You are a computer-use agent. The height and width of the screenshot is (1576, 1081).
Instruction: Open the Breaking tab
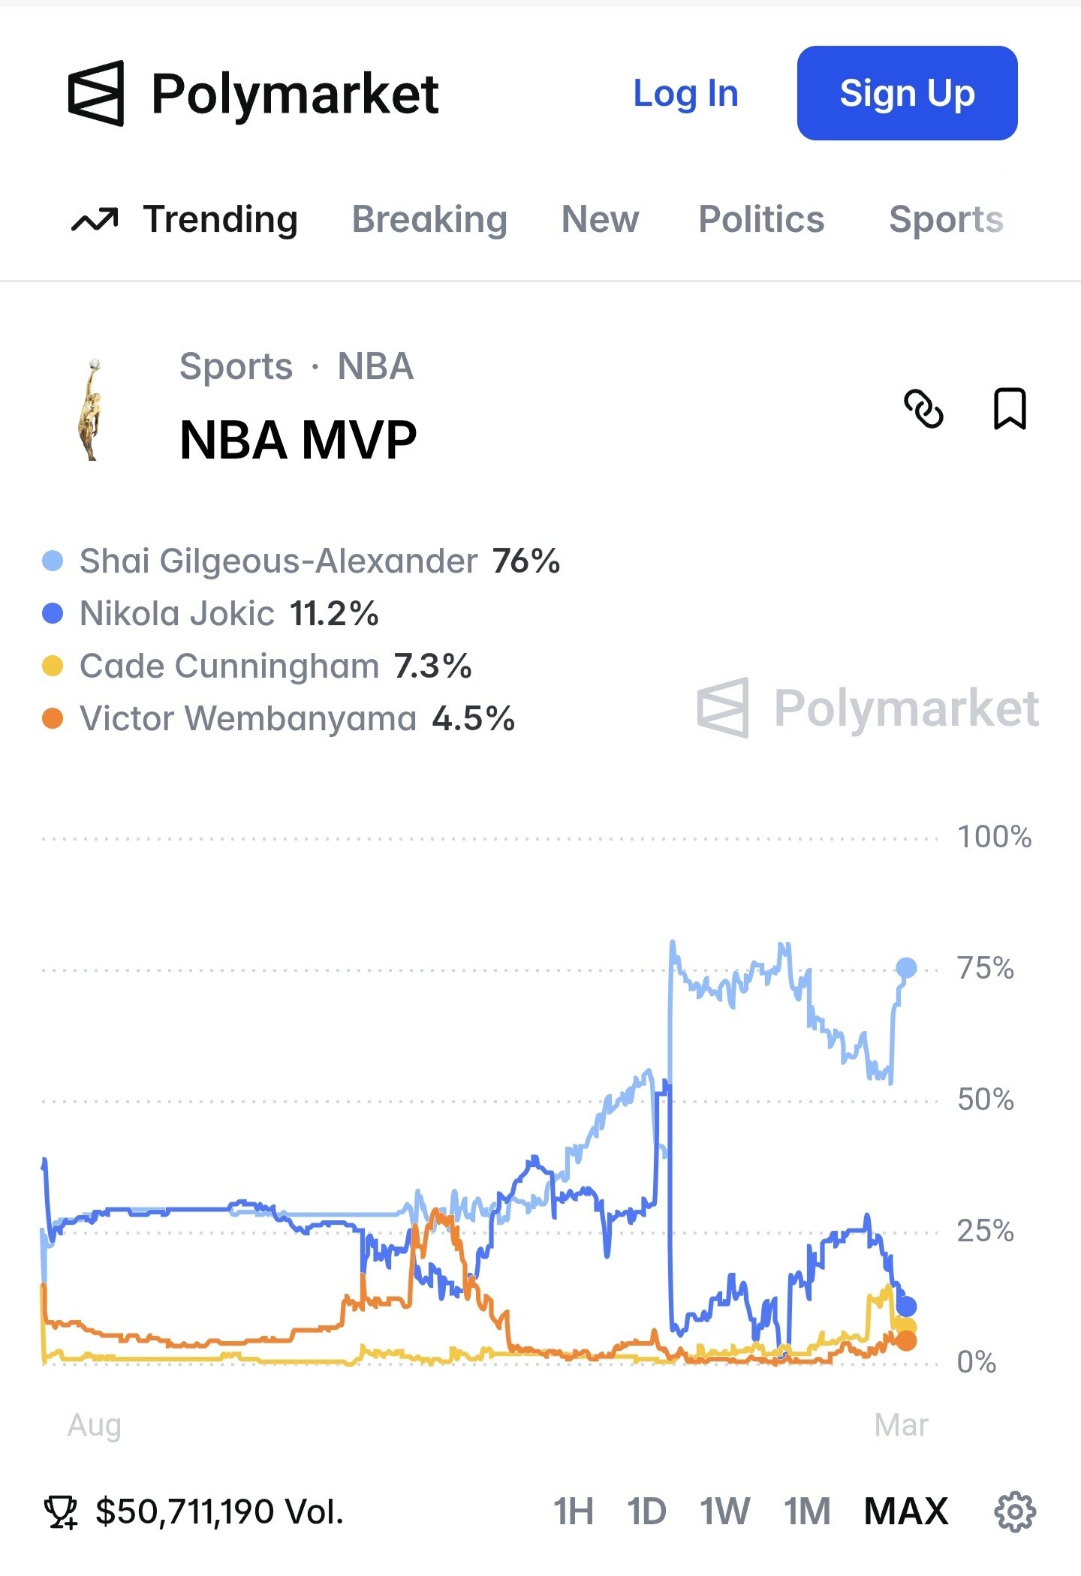click(x=429, y=220)
